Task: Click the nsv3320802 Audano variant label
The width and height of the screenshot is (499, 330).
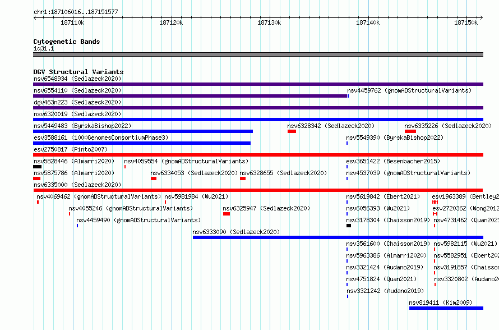Action: click(x=466, y=279)
